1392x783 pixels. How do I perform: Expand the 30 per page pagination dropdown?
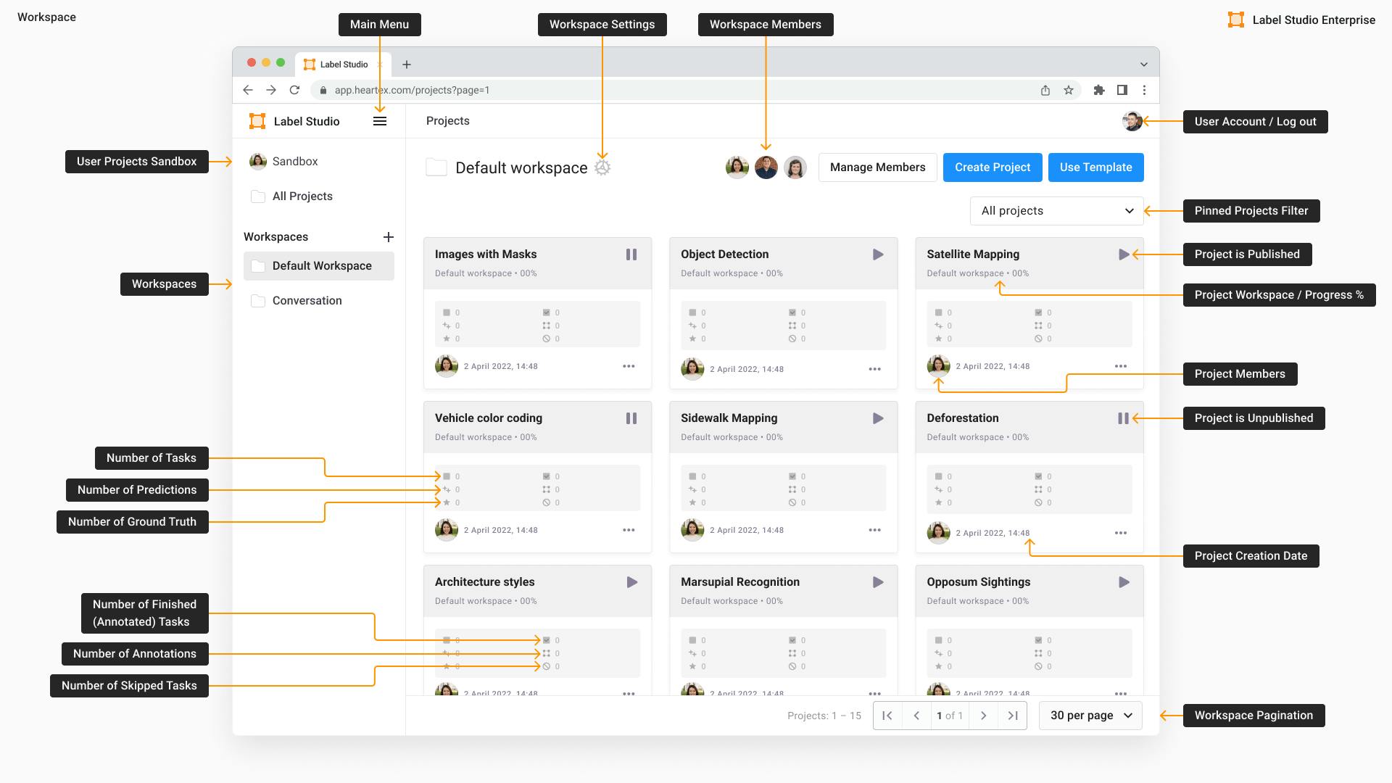click(1090, 715)
